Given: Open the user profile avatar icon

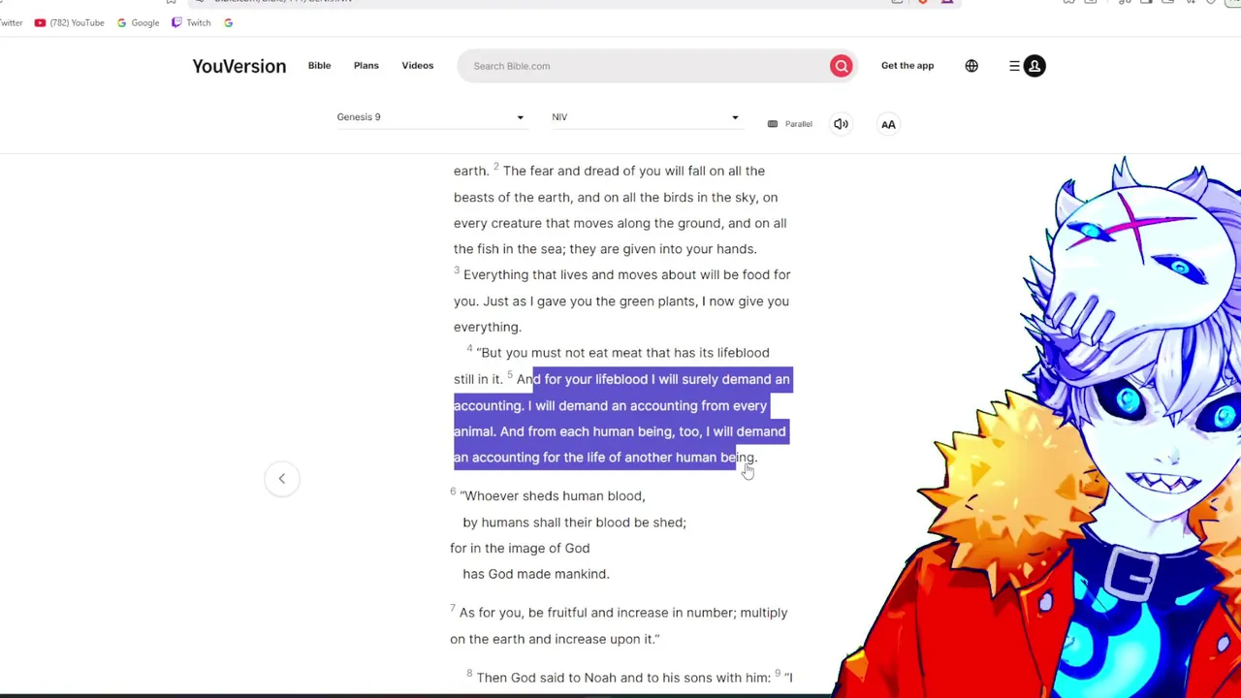Looking at the screenshot, I should point(1034,66).
